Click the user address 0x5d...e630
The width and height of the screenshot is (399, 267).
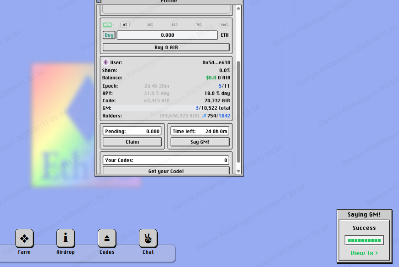216,62
